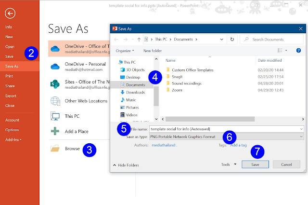Collapse with Hide Folders
This screenshot has height=205, width=308.
126,165
